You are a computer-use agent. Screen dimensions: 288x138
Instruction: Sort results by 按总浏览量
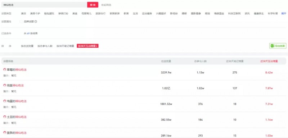27,46
